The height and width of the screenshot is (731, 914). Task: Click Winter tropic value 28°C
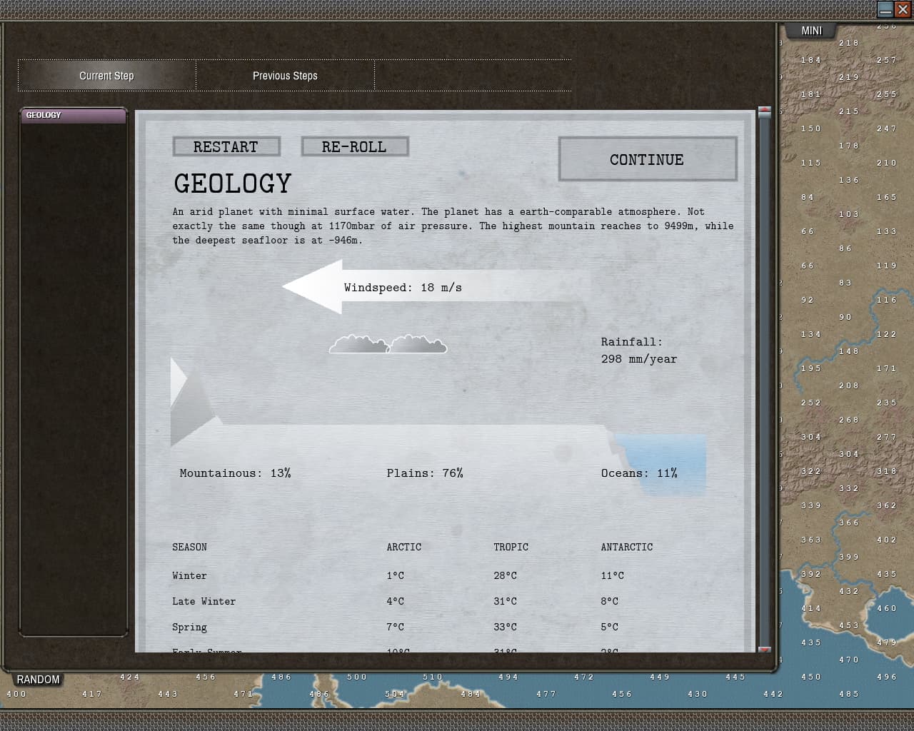click(506, 576)
